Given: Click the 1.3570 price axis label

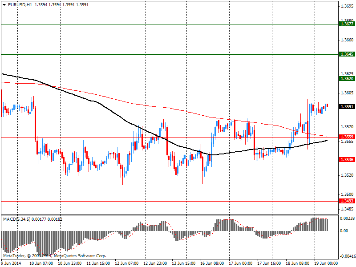Looking at the screenshot, I should (x=347, y=127).
